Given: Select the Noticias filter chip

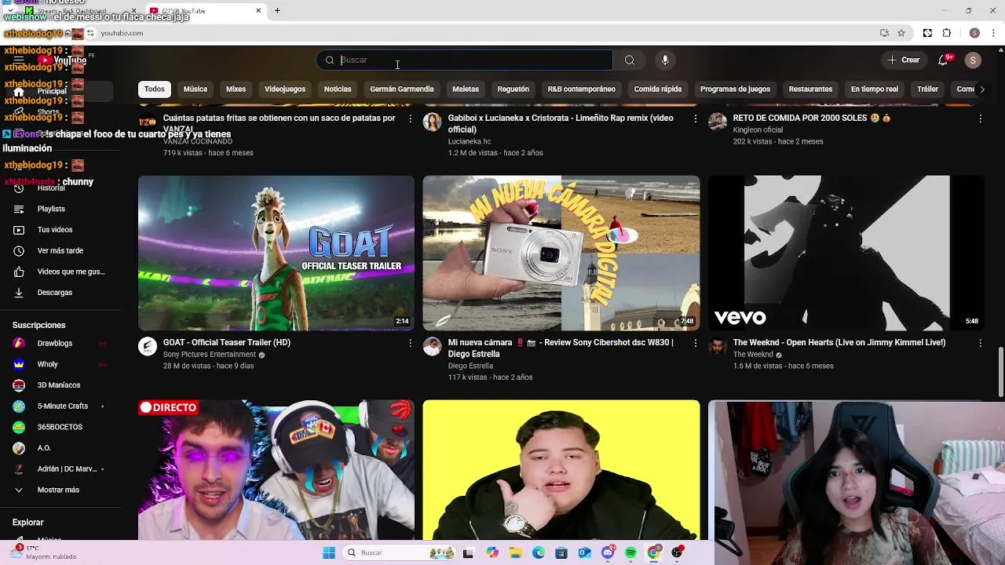Looking at the screenshot, I should (338, 89).
